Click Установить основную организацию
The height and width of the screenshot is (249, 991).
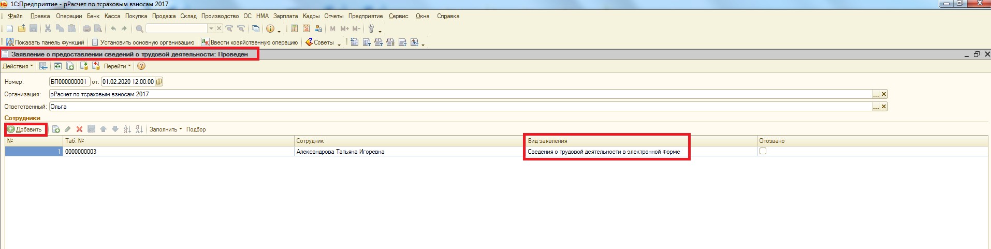(x=143, y=42)
